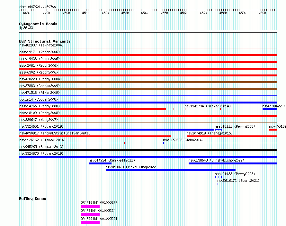Viewport: 286px width, 226px height.
Task: Select the nsv6138648 (ByrskaBishop2022) label
Action: [216, 160]
